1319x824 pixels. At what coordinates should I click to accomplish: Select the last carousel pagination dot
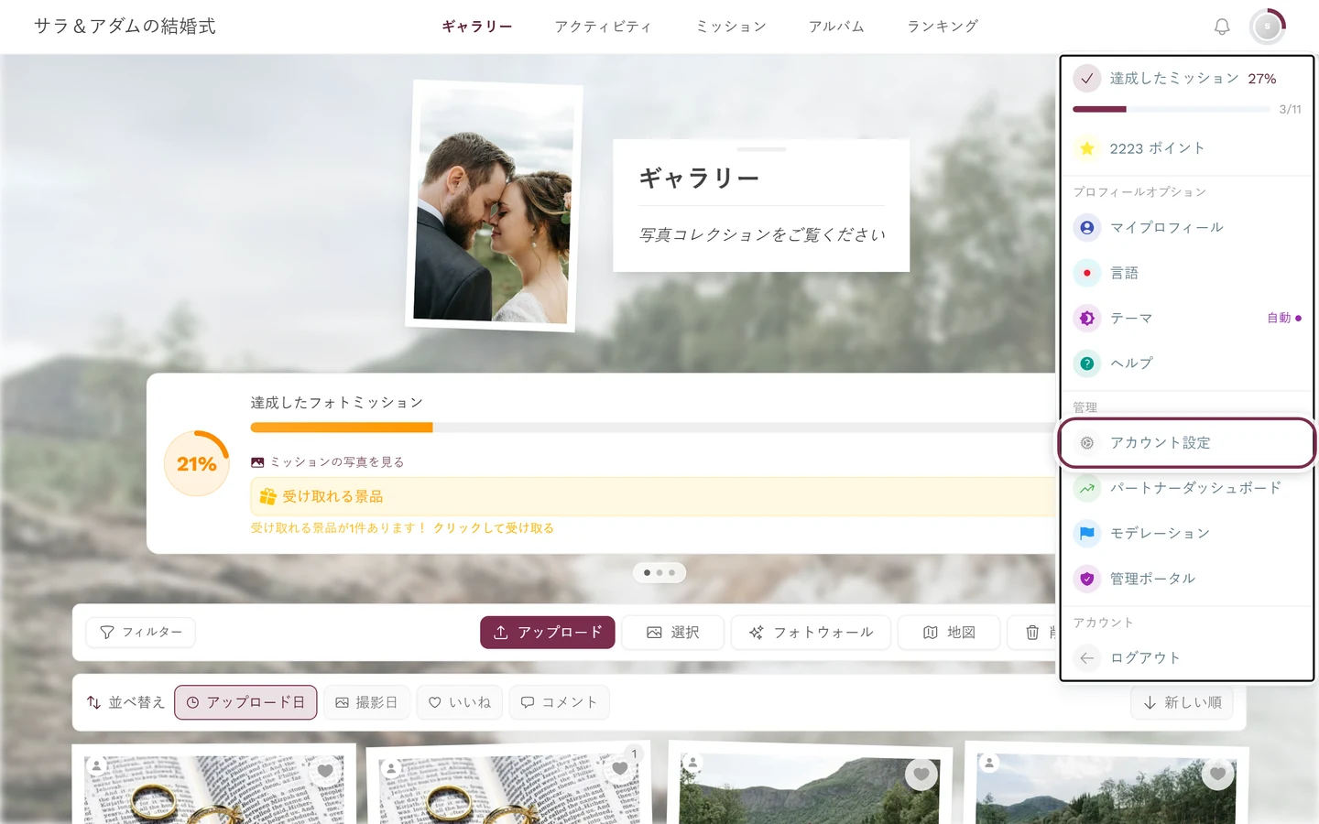(671, 573)
